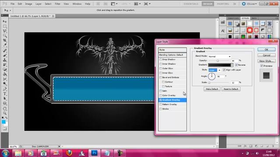
Task: Toggle the Preview checkbox
Action: coord(262,66)
